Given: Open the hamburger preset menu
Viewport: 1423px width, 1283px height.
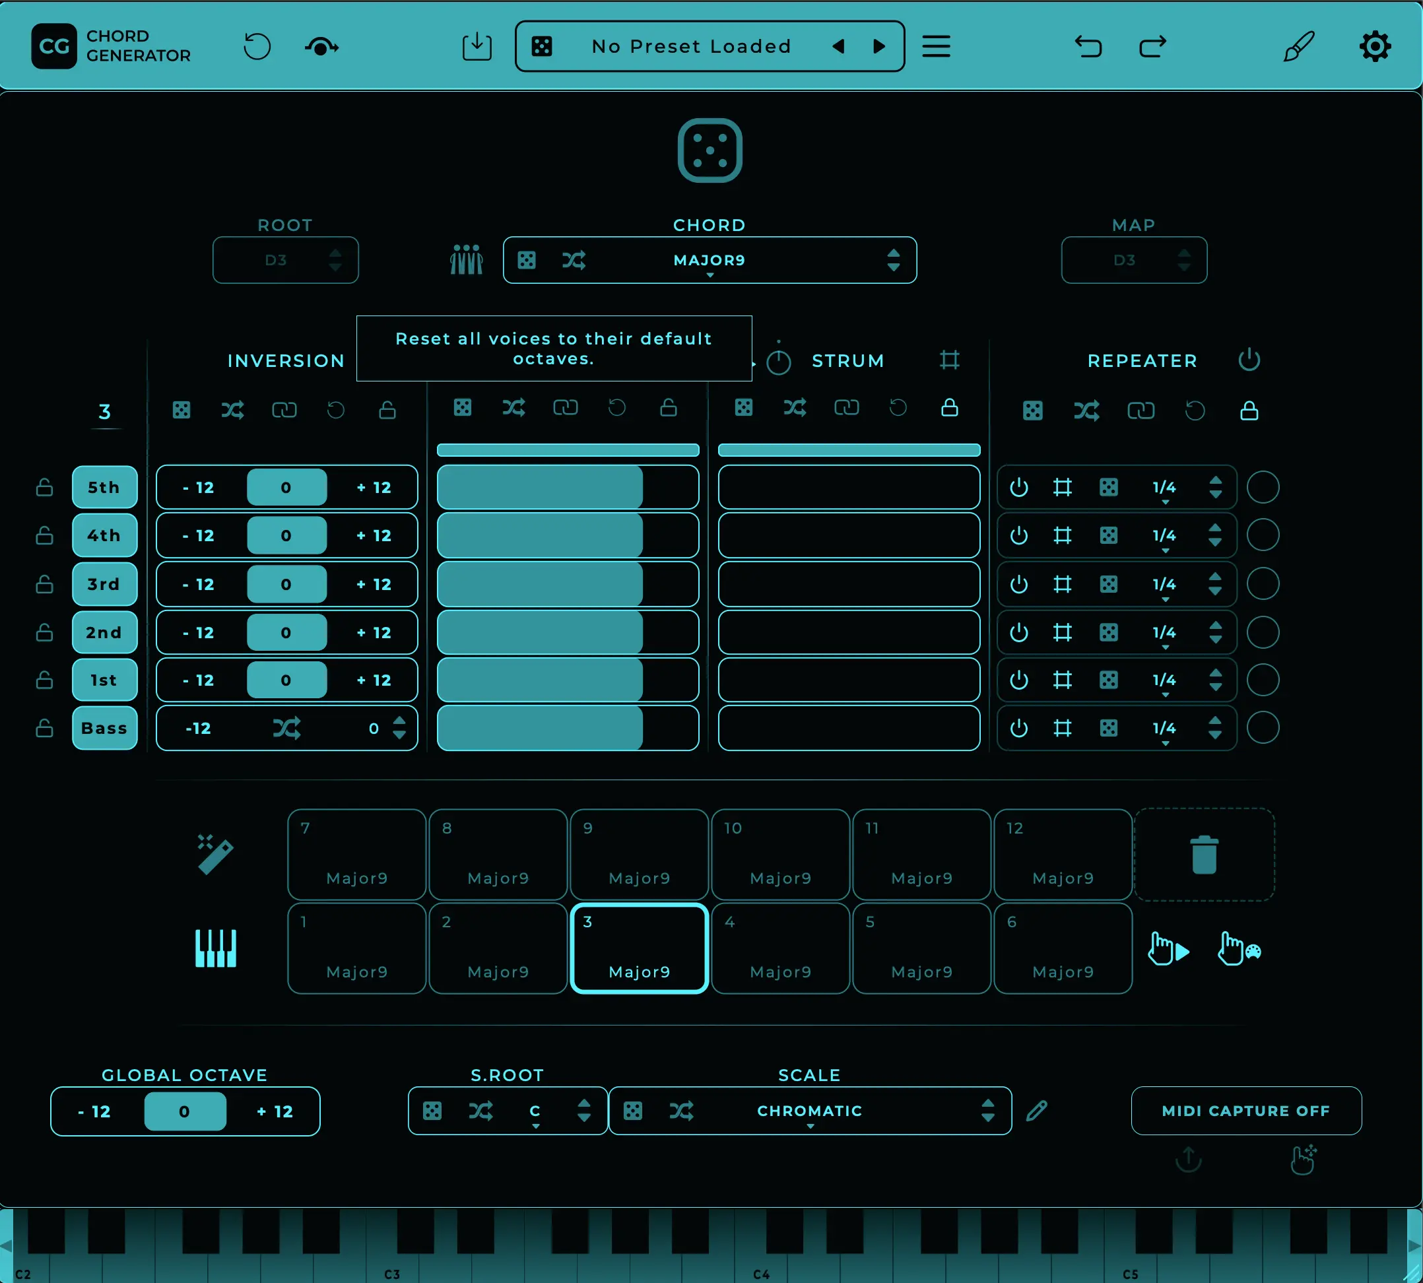Looking at the screenshot, I should [936, 46].
